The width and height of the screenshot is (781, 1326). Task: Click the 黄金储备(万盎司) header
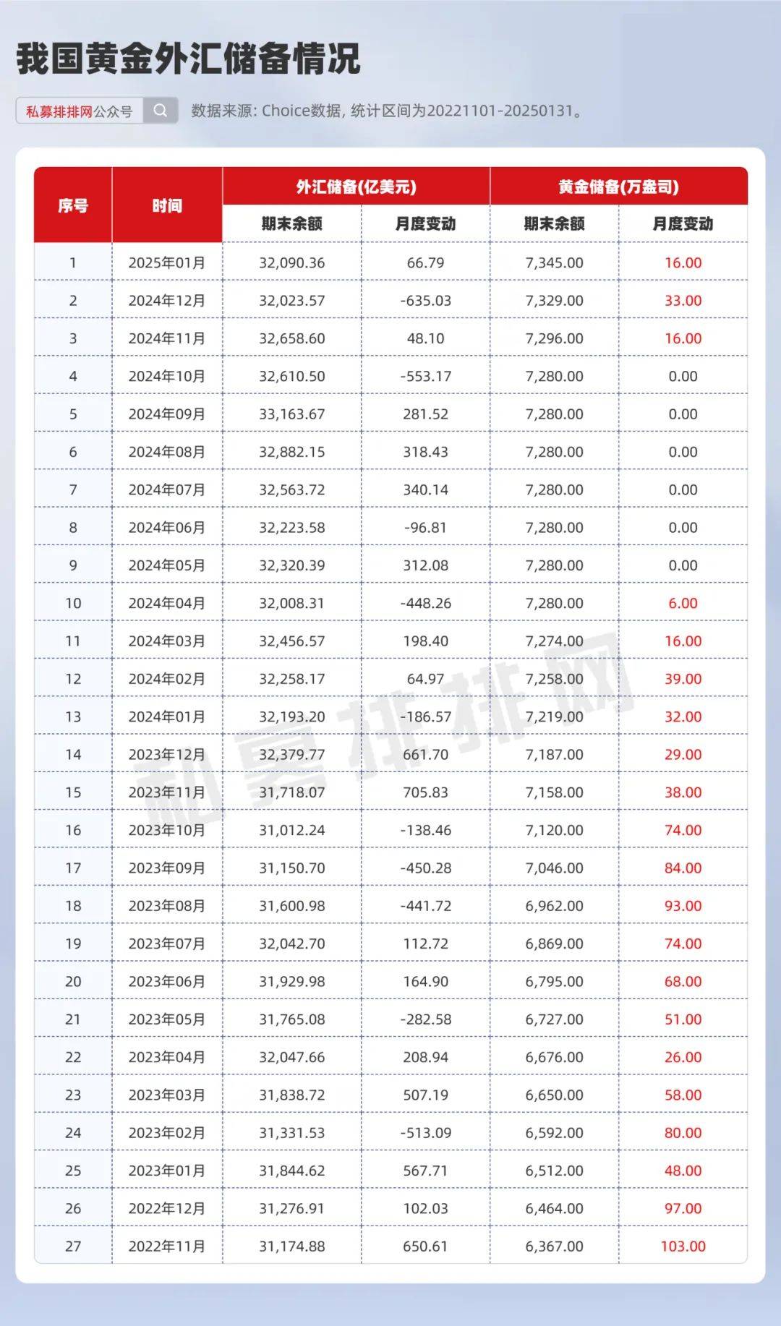click(x=619, y=187)
